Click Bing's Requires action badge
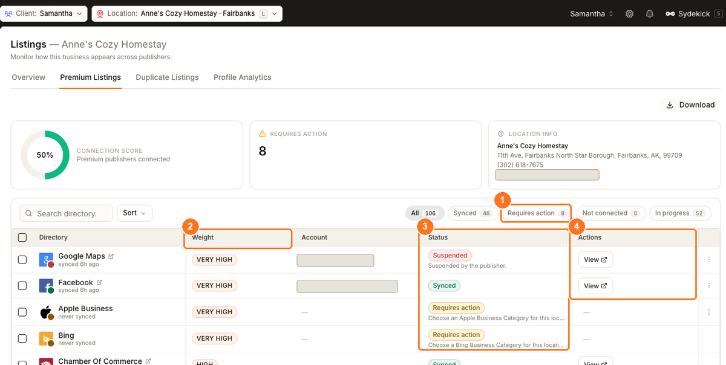Viewport: 726px width, 365px height. point(456,334)
